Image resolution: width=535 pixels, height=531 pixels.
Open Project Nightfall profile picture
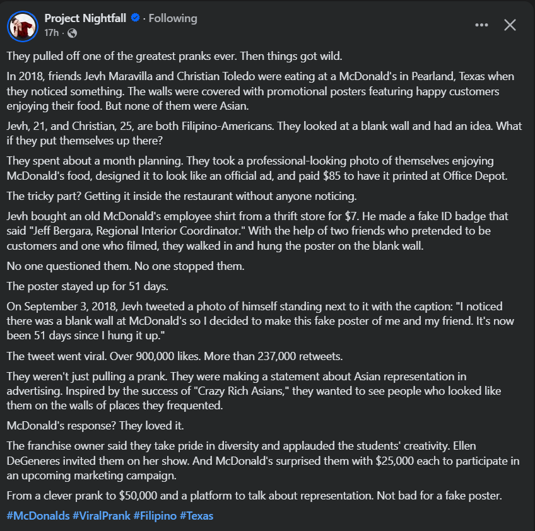pos(22,25)
